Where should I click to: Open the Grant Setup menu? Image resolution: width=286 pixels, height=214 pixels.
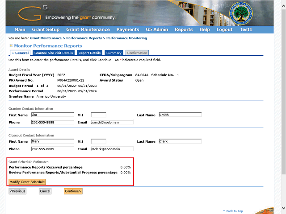46,29
